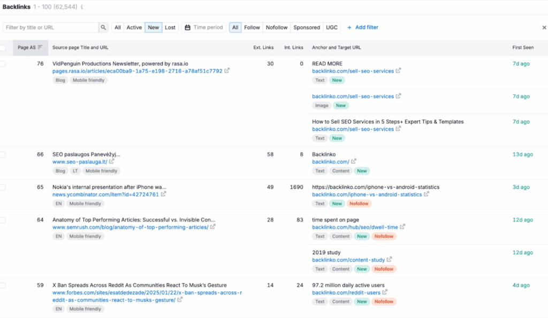Image resolution: width=548 pixels, height=318 pixels.
Task: Select the New status filter tab
Action: 154,27
